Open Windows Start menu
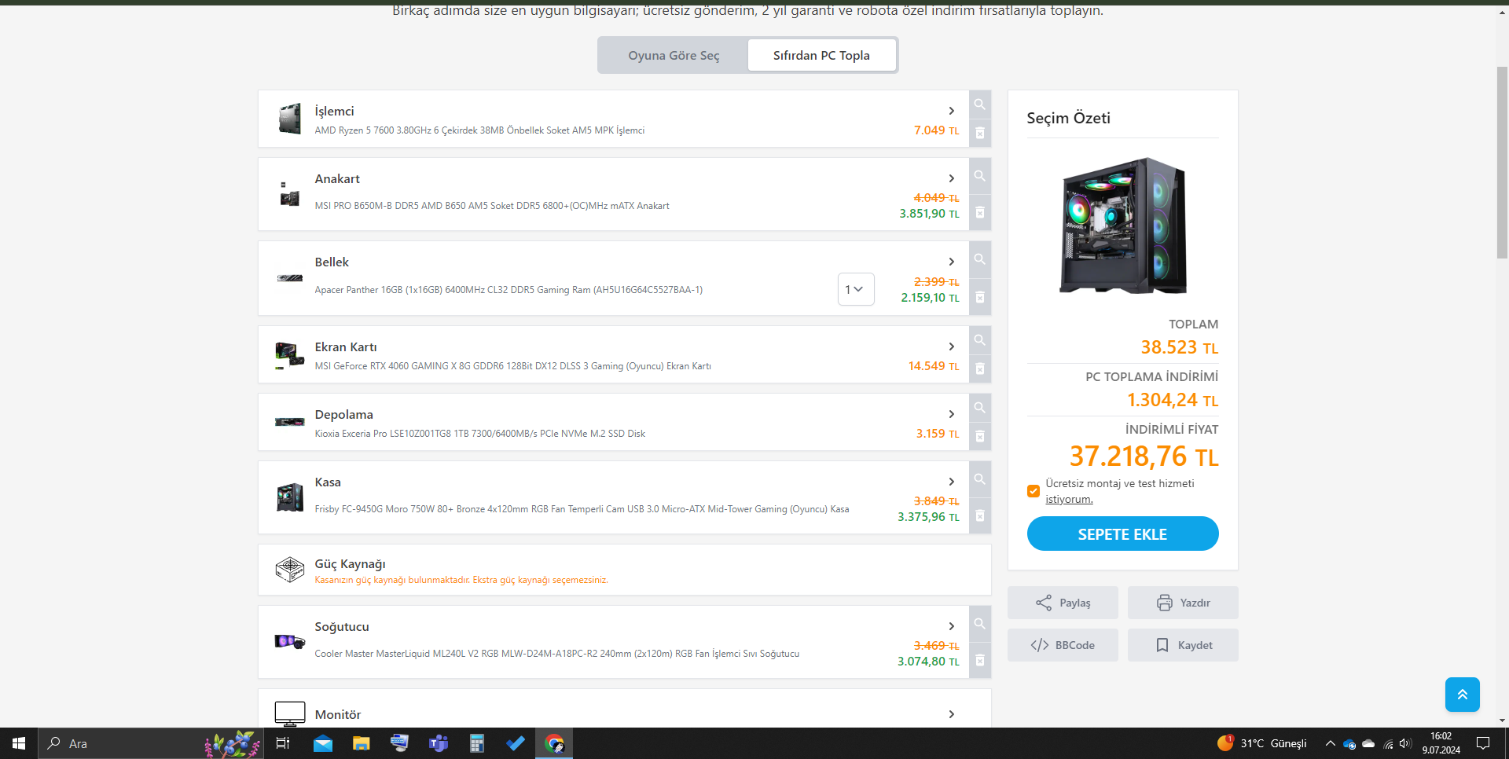This screenshot has height=759, width=1509. (x=19, y=743)
